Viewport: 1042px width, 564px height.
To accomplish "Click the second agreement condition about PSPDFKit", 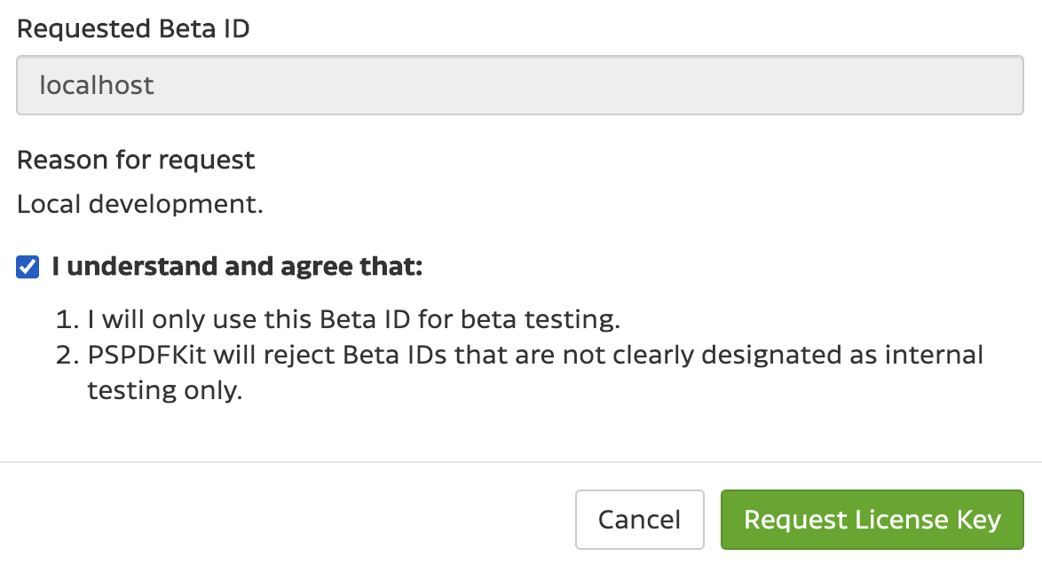I will pos(533,354).
